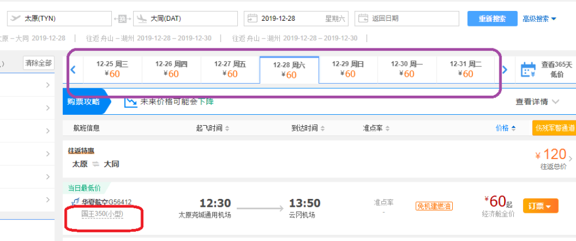Click the swap departure and arrival cities icon
This screenshot has width=576, height=241.
tap(123, 18)
